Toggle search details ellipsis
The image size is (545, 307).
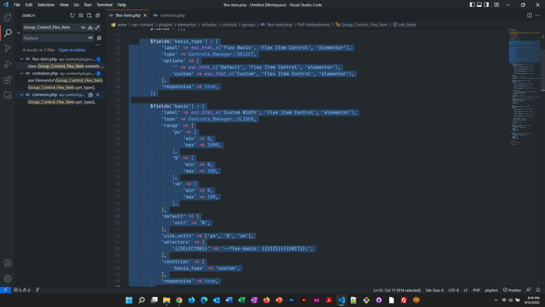click(x=98, y=45)
